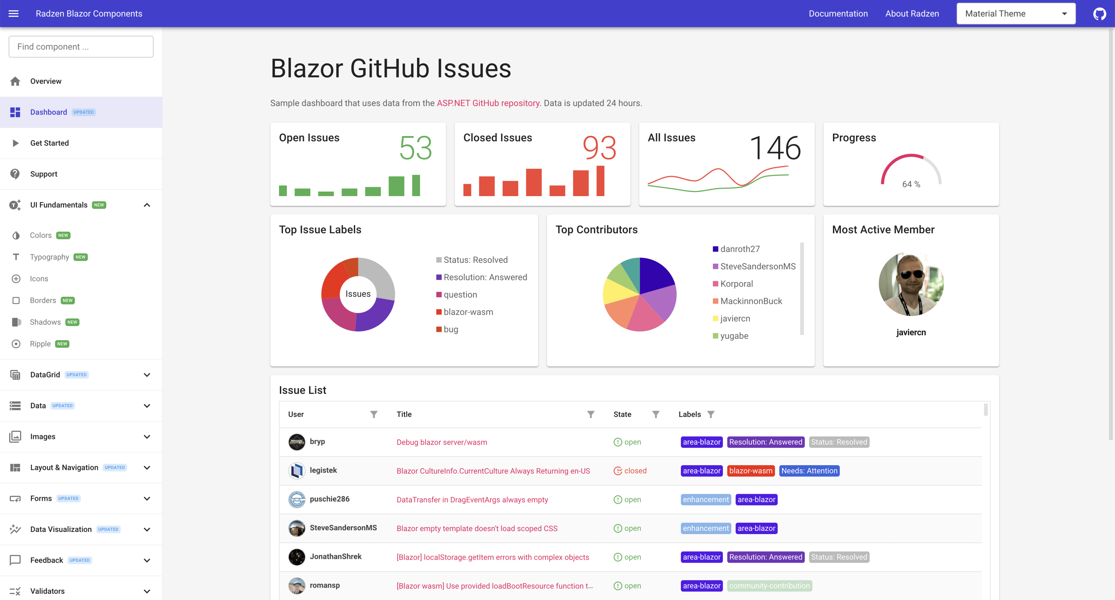Expand the Layout & Navigation chevron
The width and height of the screenshot is (1115, 600).
pos(147,467)
